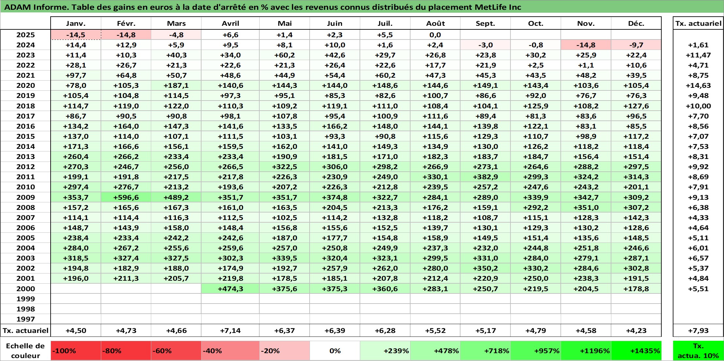Click the Tx. actuariel bottom row label

click(x=25, y=331)
